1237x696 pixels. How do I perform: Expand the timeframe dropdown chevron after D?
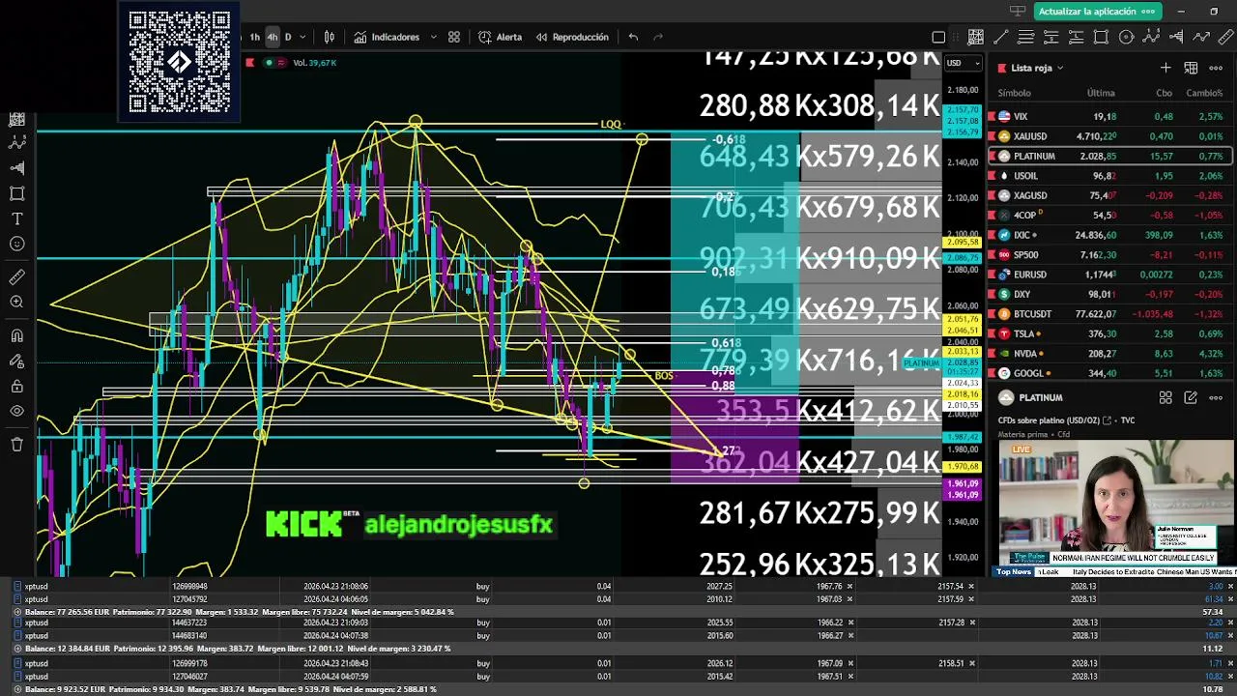pos(302,37)
